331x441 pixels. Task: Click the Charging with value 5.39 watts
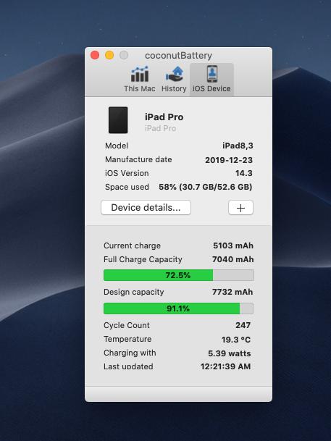click(229, 353)
